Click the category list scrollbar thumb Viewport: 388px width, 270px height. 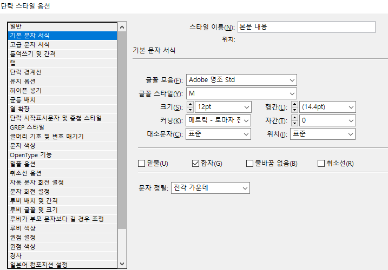click(122, 130)
